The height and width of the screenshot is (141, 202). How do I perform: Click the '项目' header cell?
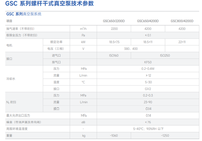click(x=9, y=21)
